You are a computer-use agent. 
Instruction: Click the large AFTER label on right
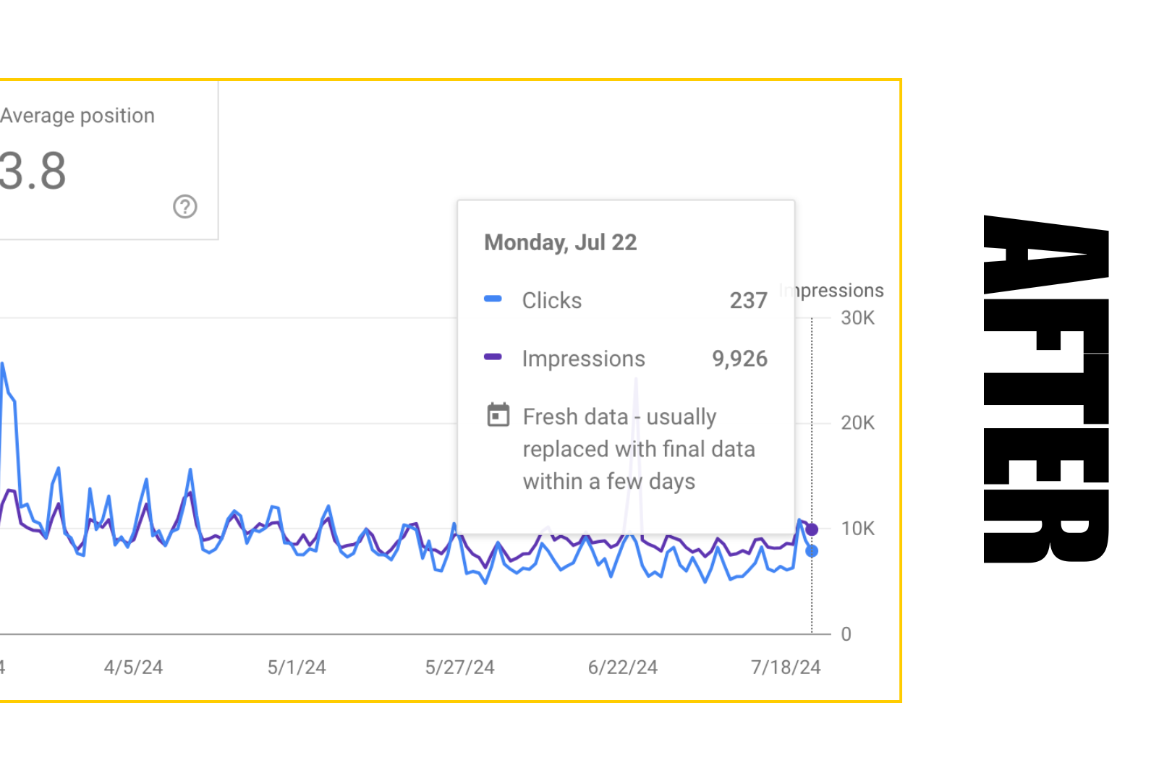tap(1046, 389)
